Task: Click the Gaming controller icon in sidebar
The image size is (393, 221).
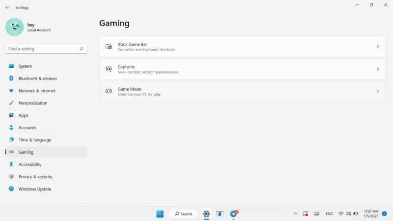Action: pos(11,152)
